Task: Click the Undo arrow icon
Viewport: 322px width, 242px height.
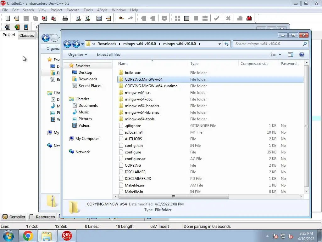Action: (121, 18)
